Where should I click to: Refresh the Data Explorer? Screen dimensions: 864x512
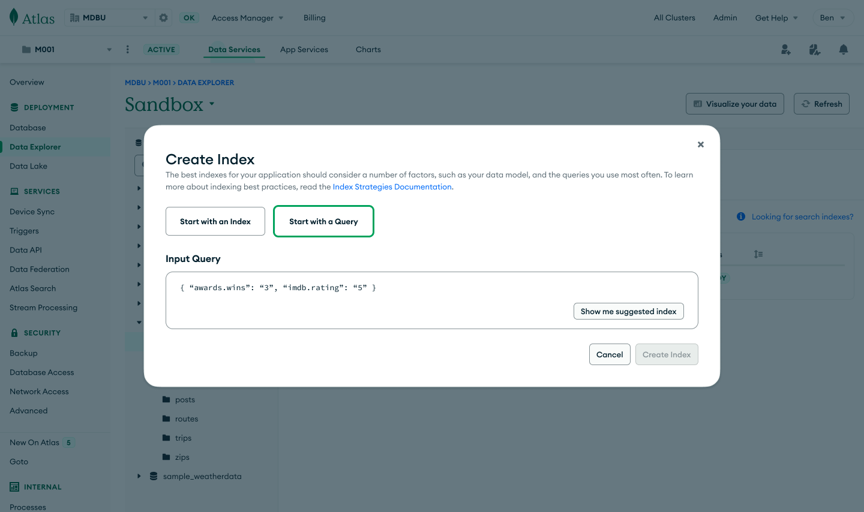[821, 104]
